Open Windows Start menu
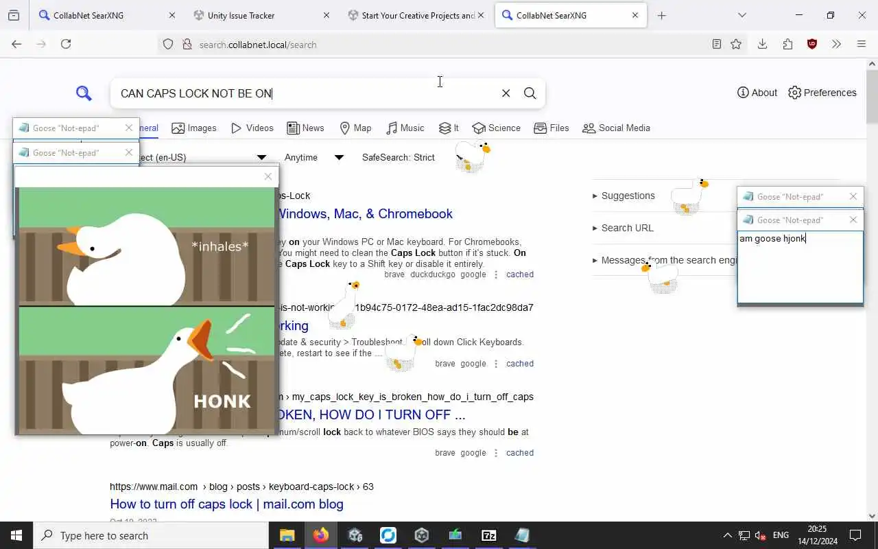Viewport: 878px width, 549px height. tap(16, 535)
